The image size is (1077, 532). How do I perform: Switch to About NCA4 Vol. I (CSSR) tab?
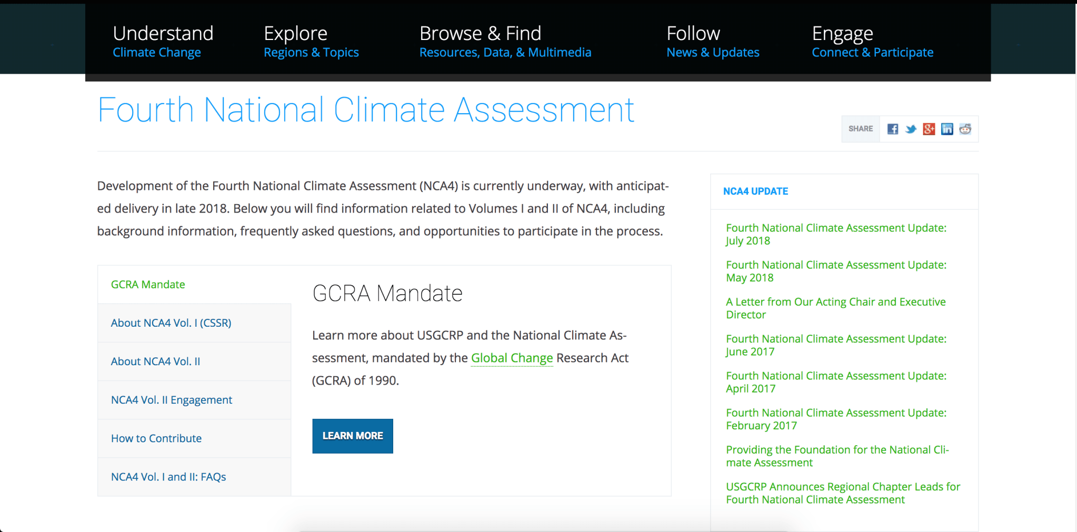tap(171, 323)
